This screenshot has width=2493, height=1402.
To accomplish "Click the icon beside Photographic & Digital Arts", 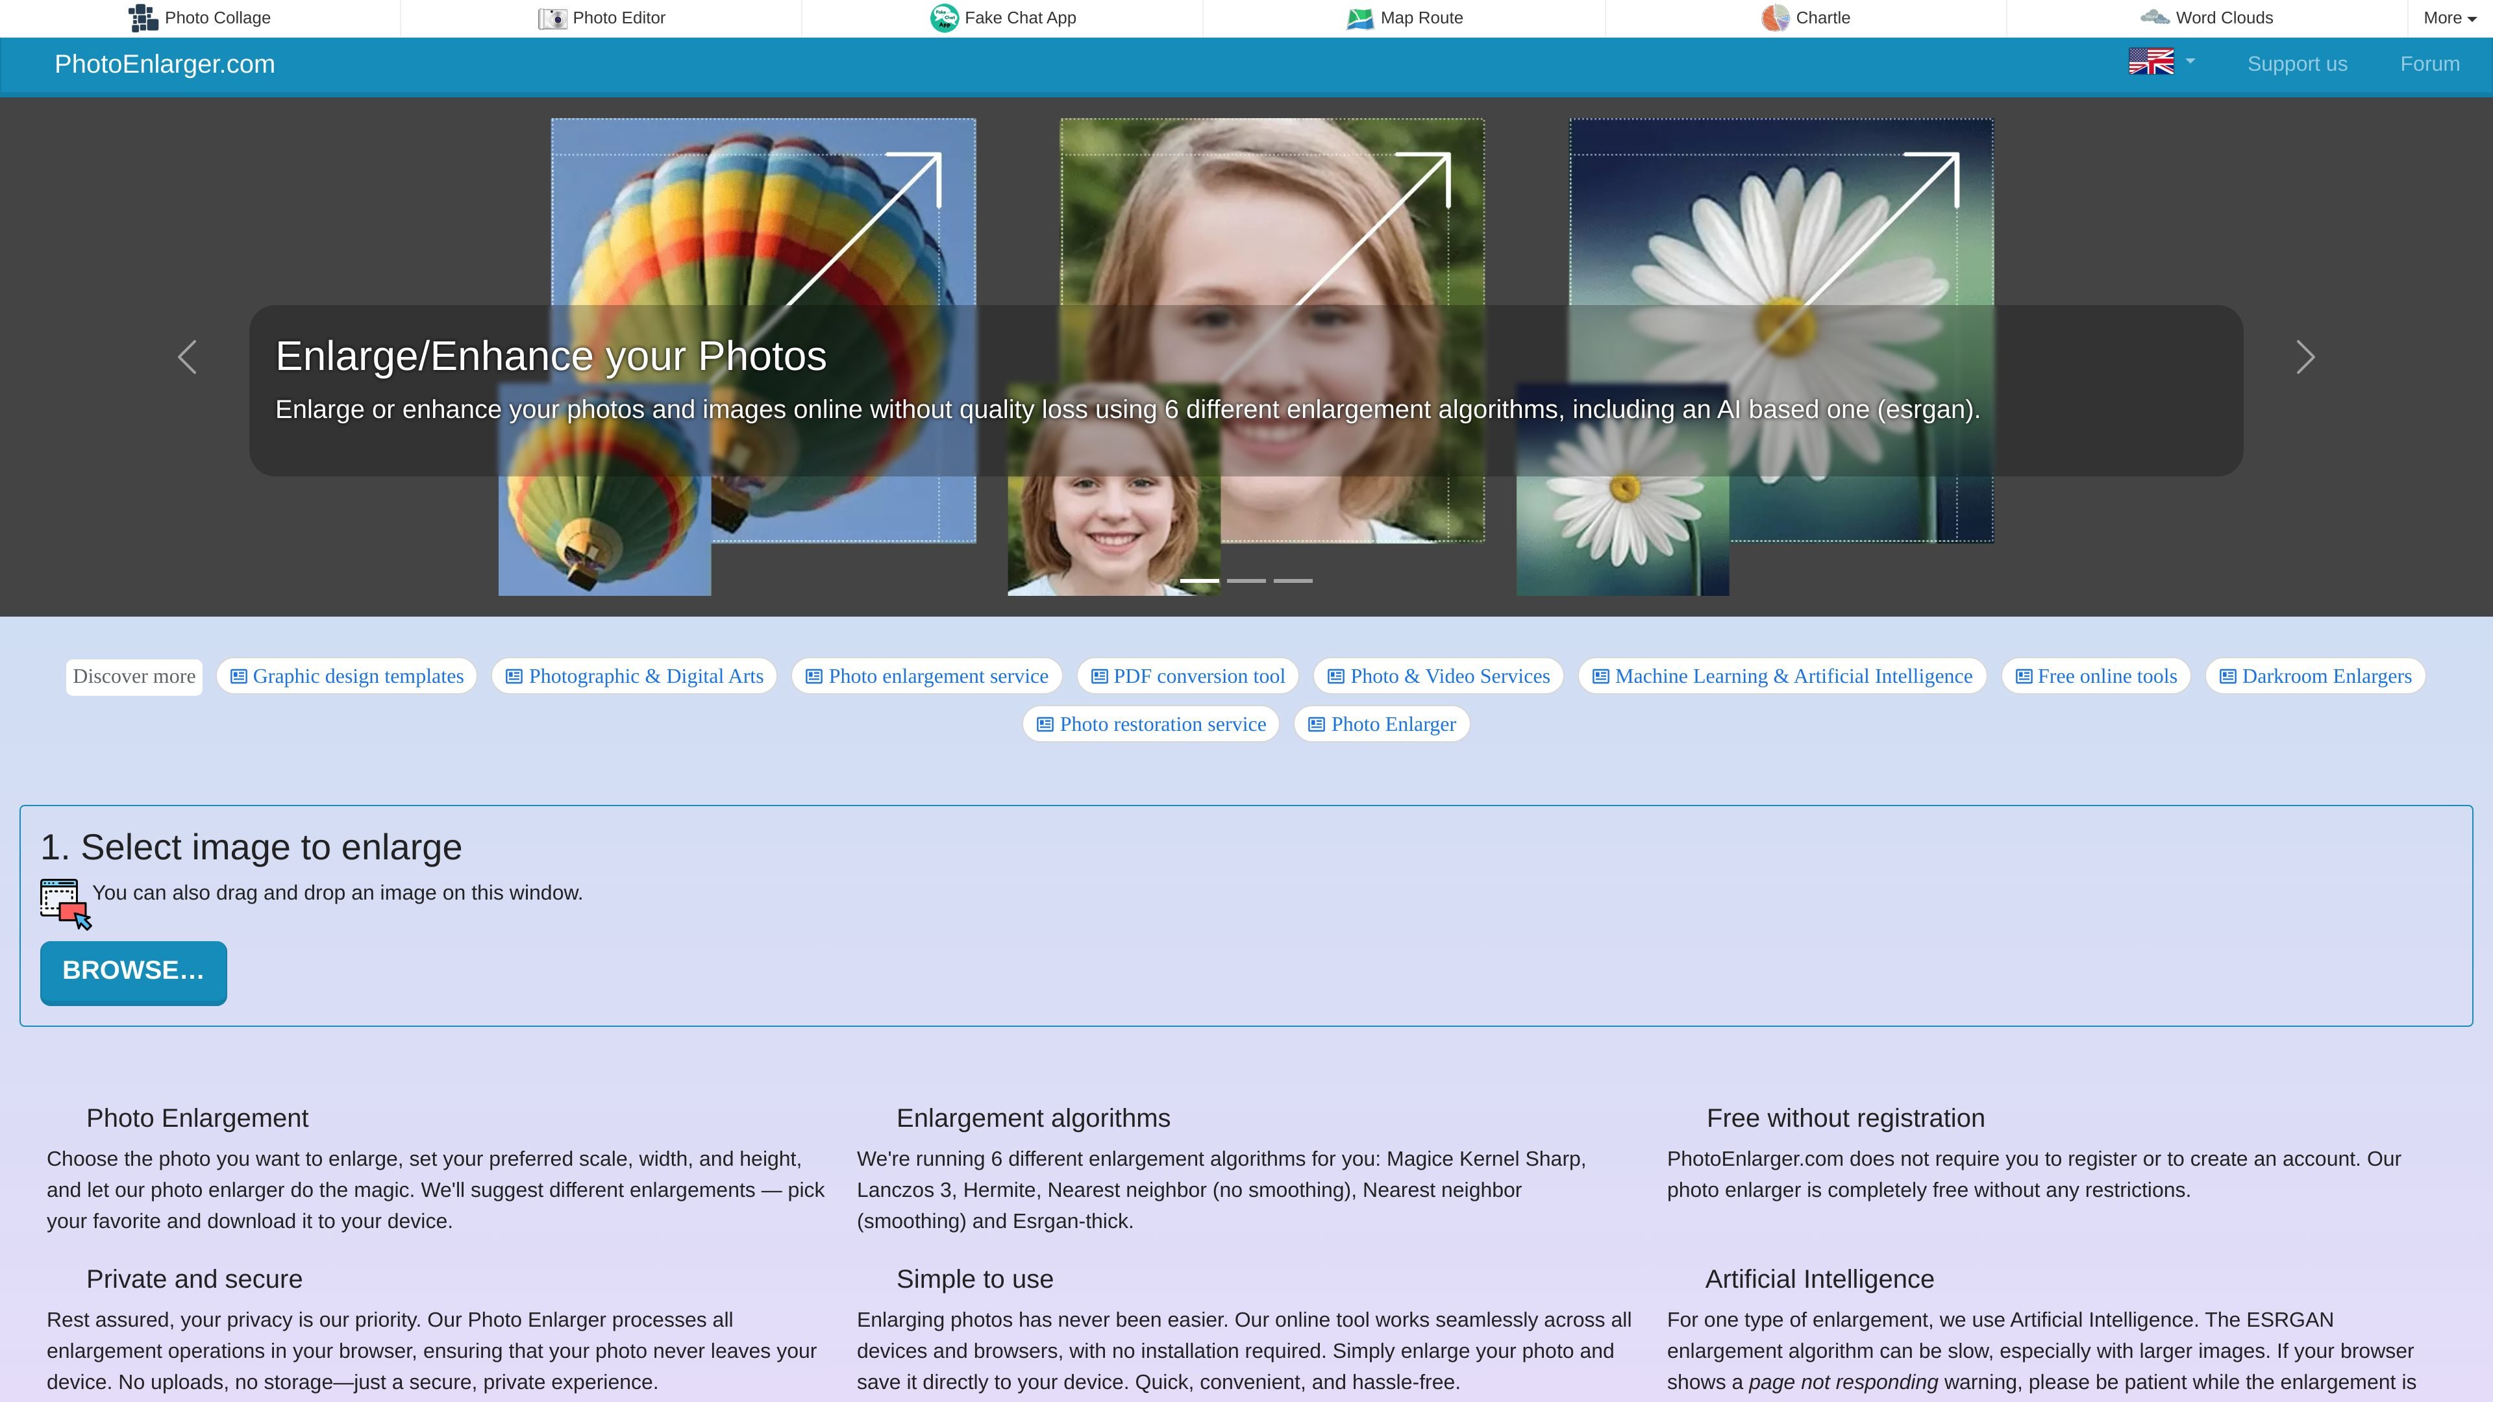I will click(x=514, y=676).
